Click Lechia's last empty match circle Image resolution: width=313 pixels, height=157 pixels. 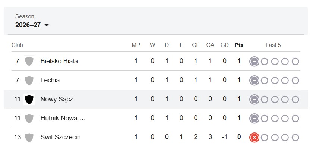(295, 81)
